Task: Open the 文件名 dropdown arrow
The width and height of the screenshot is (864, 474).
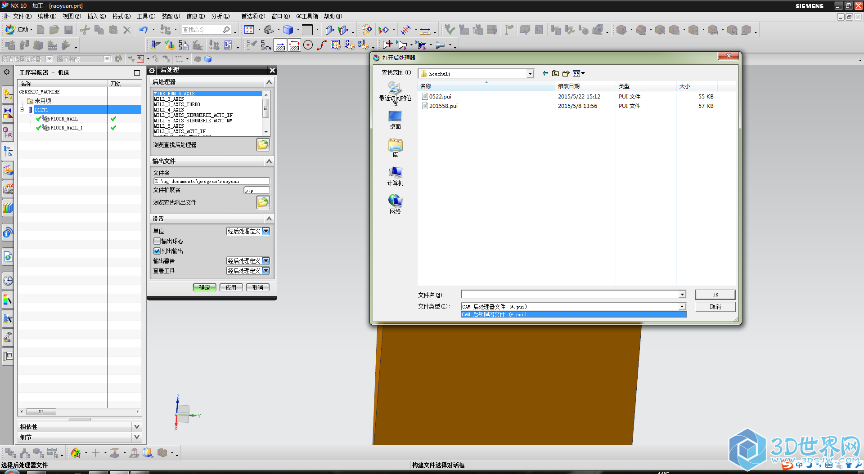Action: (682, 295)
